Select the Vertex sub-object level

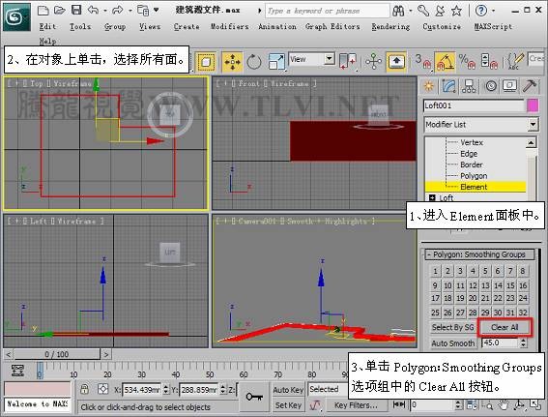coord(472,142)
